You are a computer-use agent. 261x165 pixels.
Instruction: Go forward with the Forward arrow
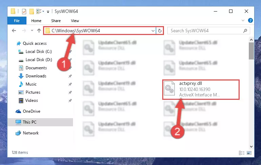pos(24,31)
